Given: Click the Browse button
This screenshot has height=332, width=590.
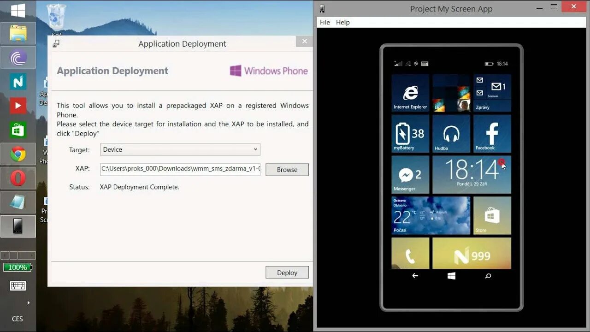Looking at the screenshot, I should 287,170.
